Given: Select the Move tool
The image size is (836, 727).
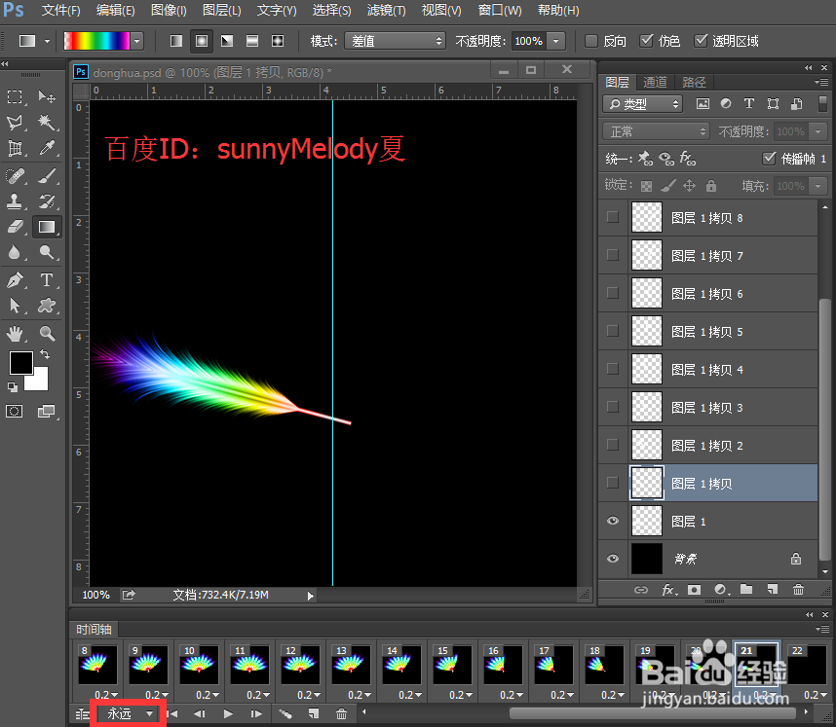Looking at the screenshot, I should pyautogui.click(x=47, y=97).
